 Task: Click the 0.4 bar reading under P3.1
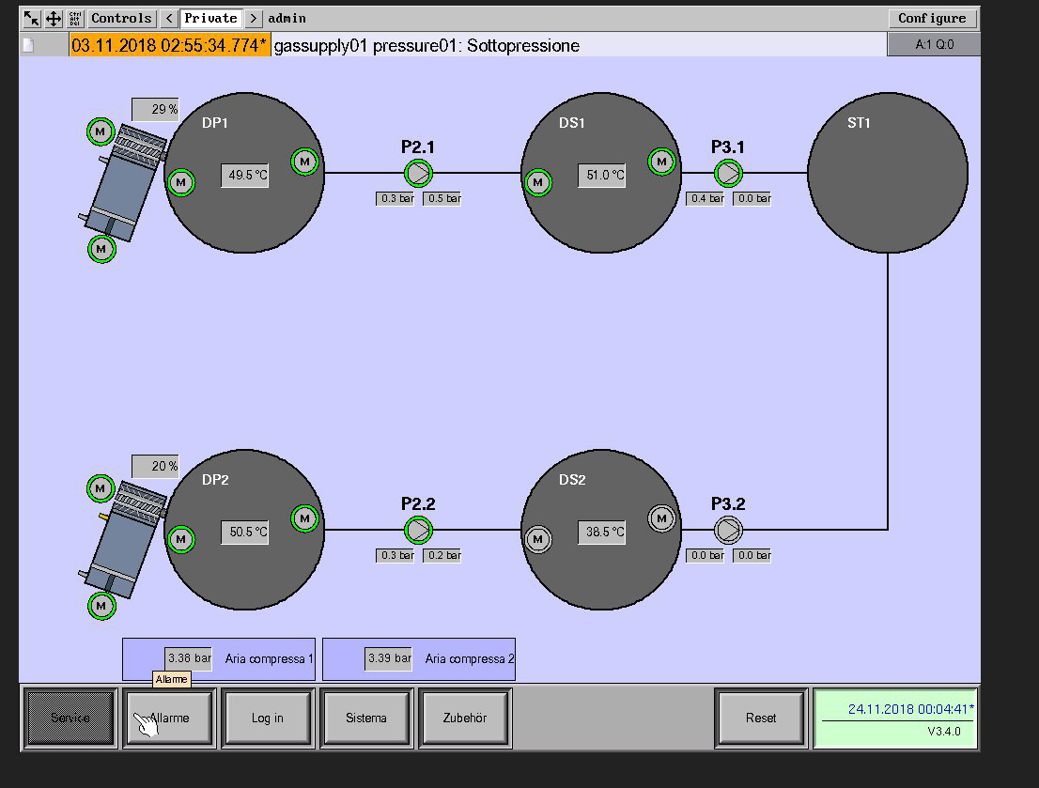point(705,198)
